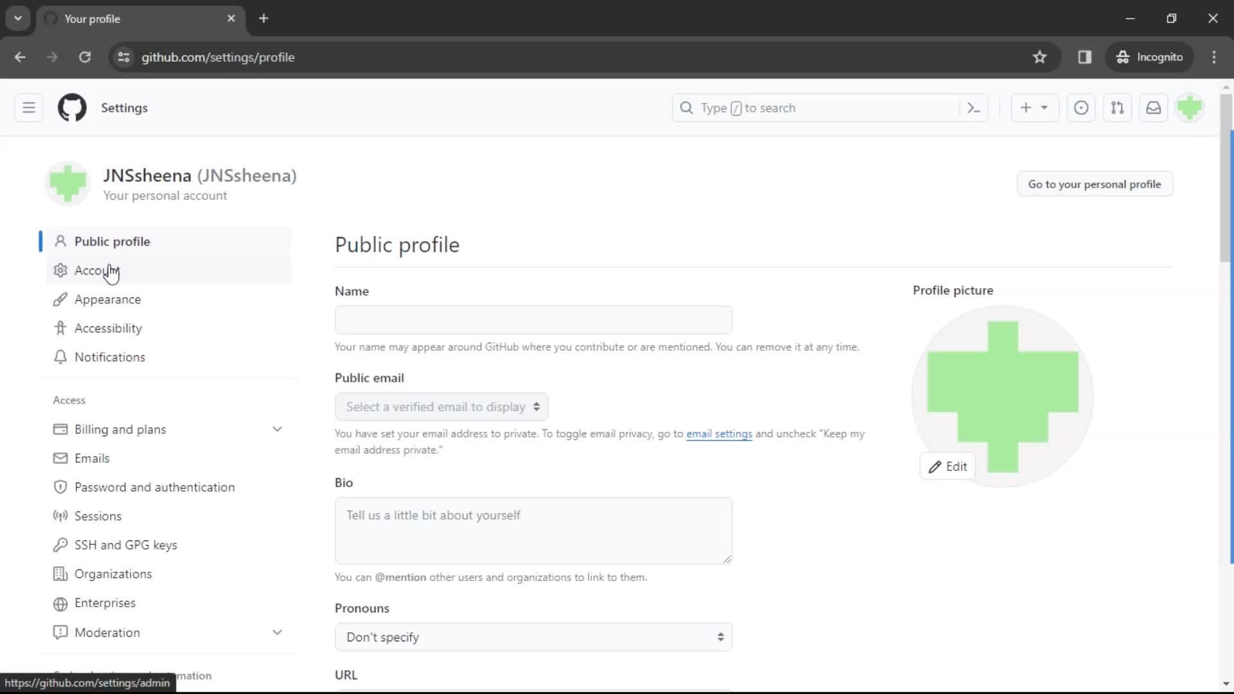Screen dimensions: 1234x694
Task: Click the terminal command icon
Action: pyautogui.click(x=973, y=107)
